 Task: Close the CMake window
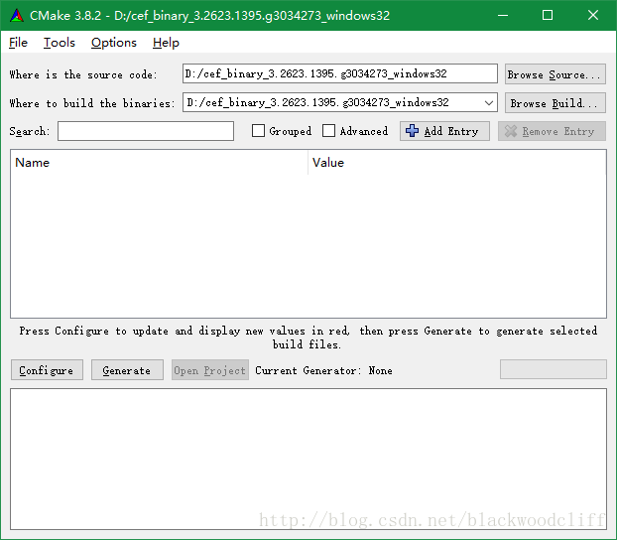coord(592,15)
